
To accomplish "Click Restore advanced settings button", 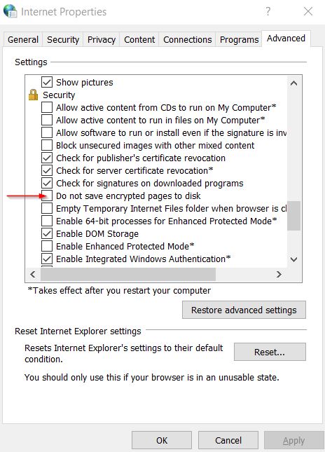I will pos(244,310).
